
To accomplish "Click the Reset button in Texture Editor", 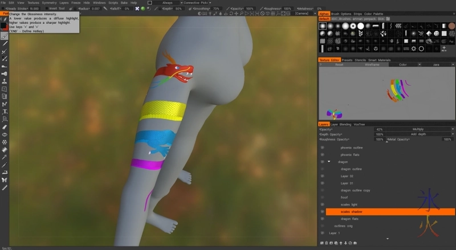I will [x=339, y=64].
